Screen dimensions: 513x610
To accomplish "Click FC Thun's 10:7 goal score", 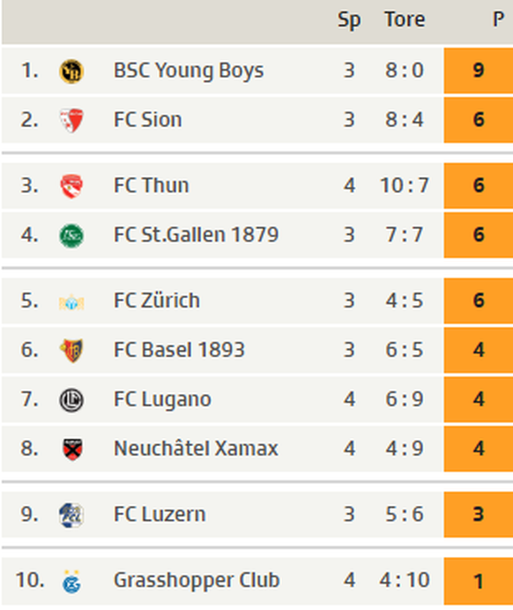I will coord(405,185).
